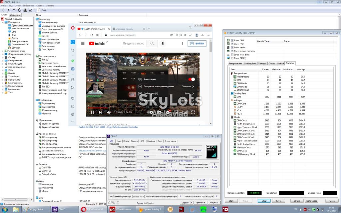Uncheck the Stress FPU checkbox
This screenshot has width=341, height=213.
coord(232,44)
